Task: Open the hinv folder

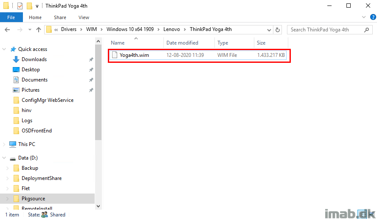Action: (26, 110)
